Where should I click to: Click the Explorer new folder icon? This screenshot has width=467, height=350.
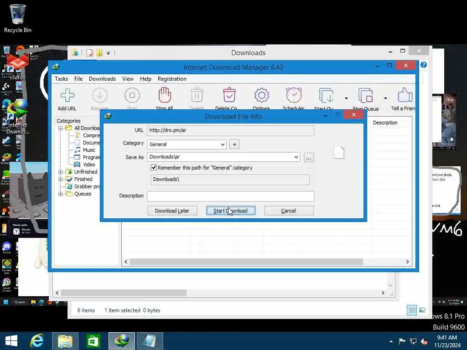pos(99,53)
